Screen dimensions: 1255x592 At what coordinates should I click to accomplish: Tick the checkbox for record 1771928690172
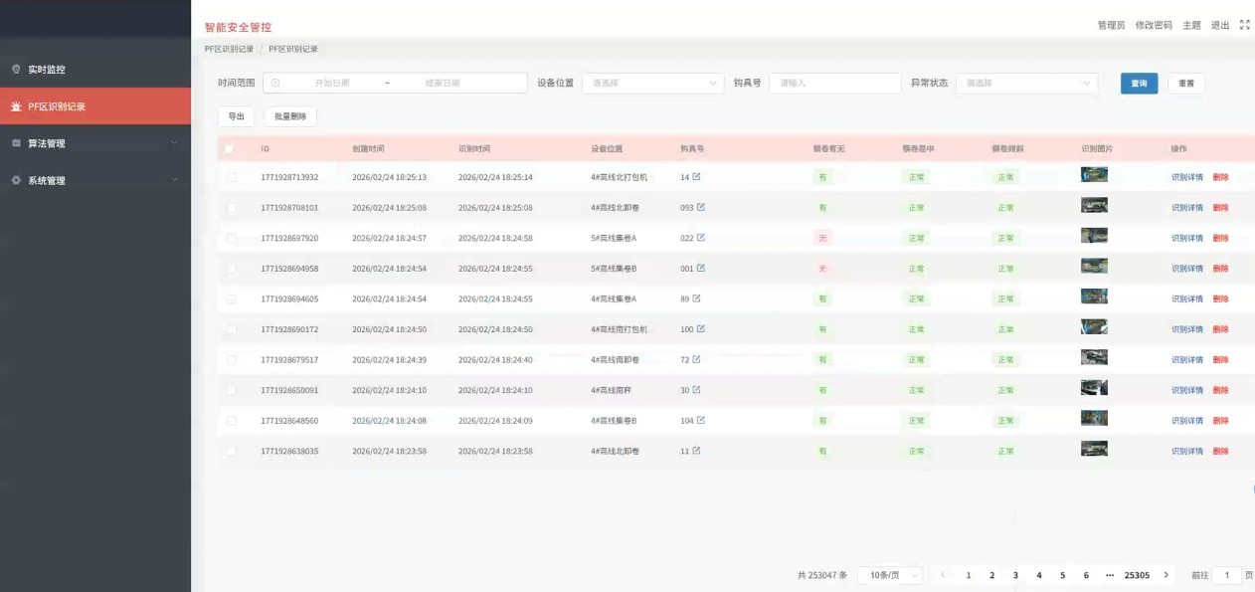coord(232,329)
